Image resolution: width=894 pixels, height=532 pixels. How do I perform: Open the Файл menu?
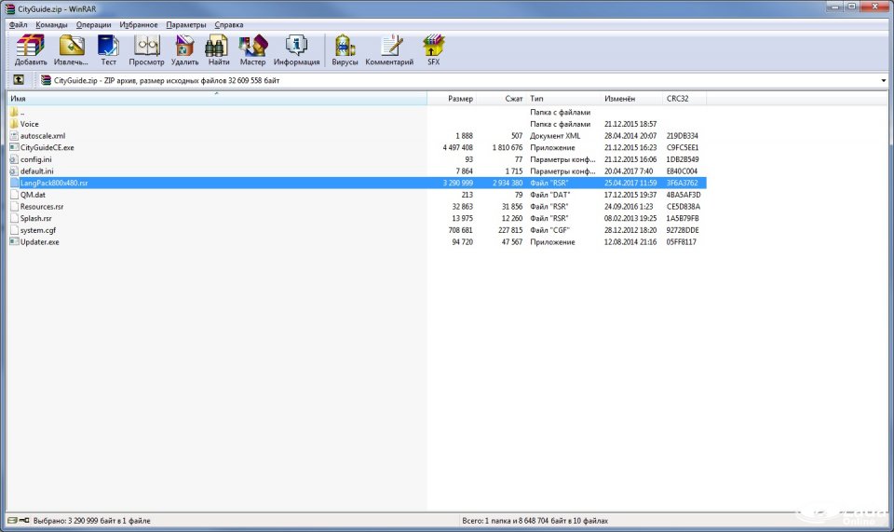pyautogui.click(x=18, y=24)
